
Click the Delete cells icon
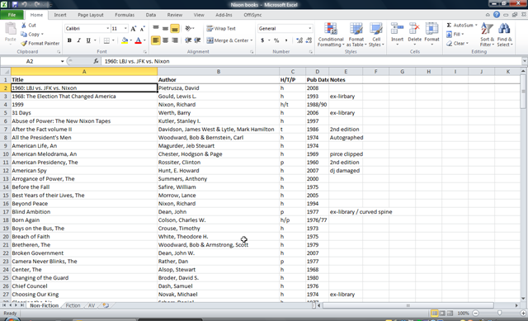point(414,29)
